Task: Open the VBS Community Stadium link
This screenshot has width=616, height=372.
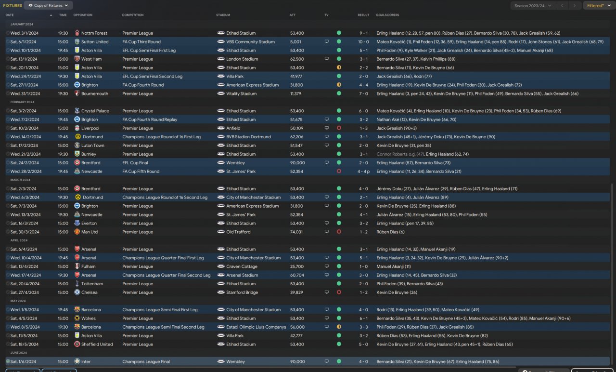Action: pyautogui.click(x=250, y=42)
